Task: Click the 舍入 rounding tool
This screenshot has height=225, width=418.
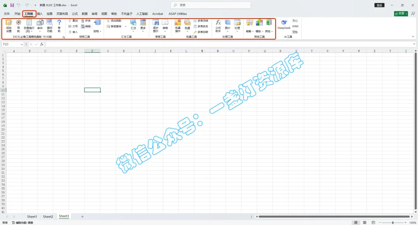Action: point(73,32)
